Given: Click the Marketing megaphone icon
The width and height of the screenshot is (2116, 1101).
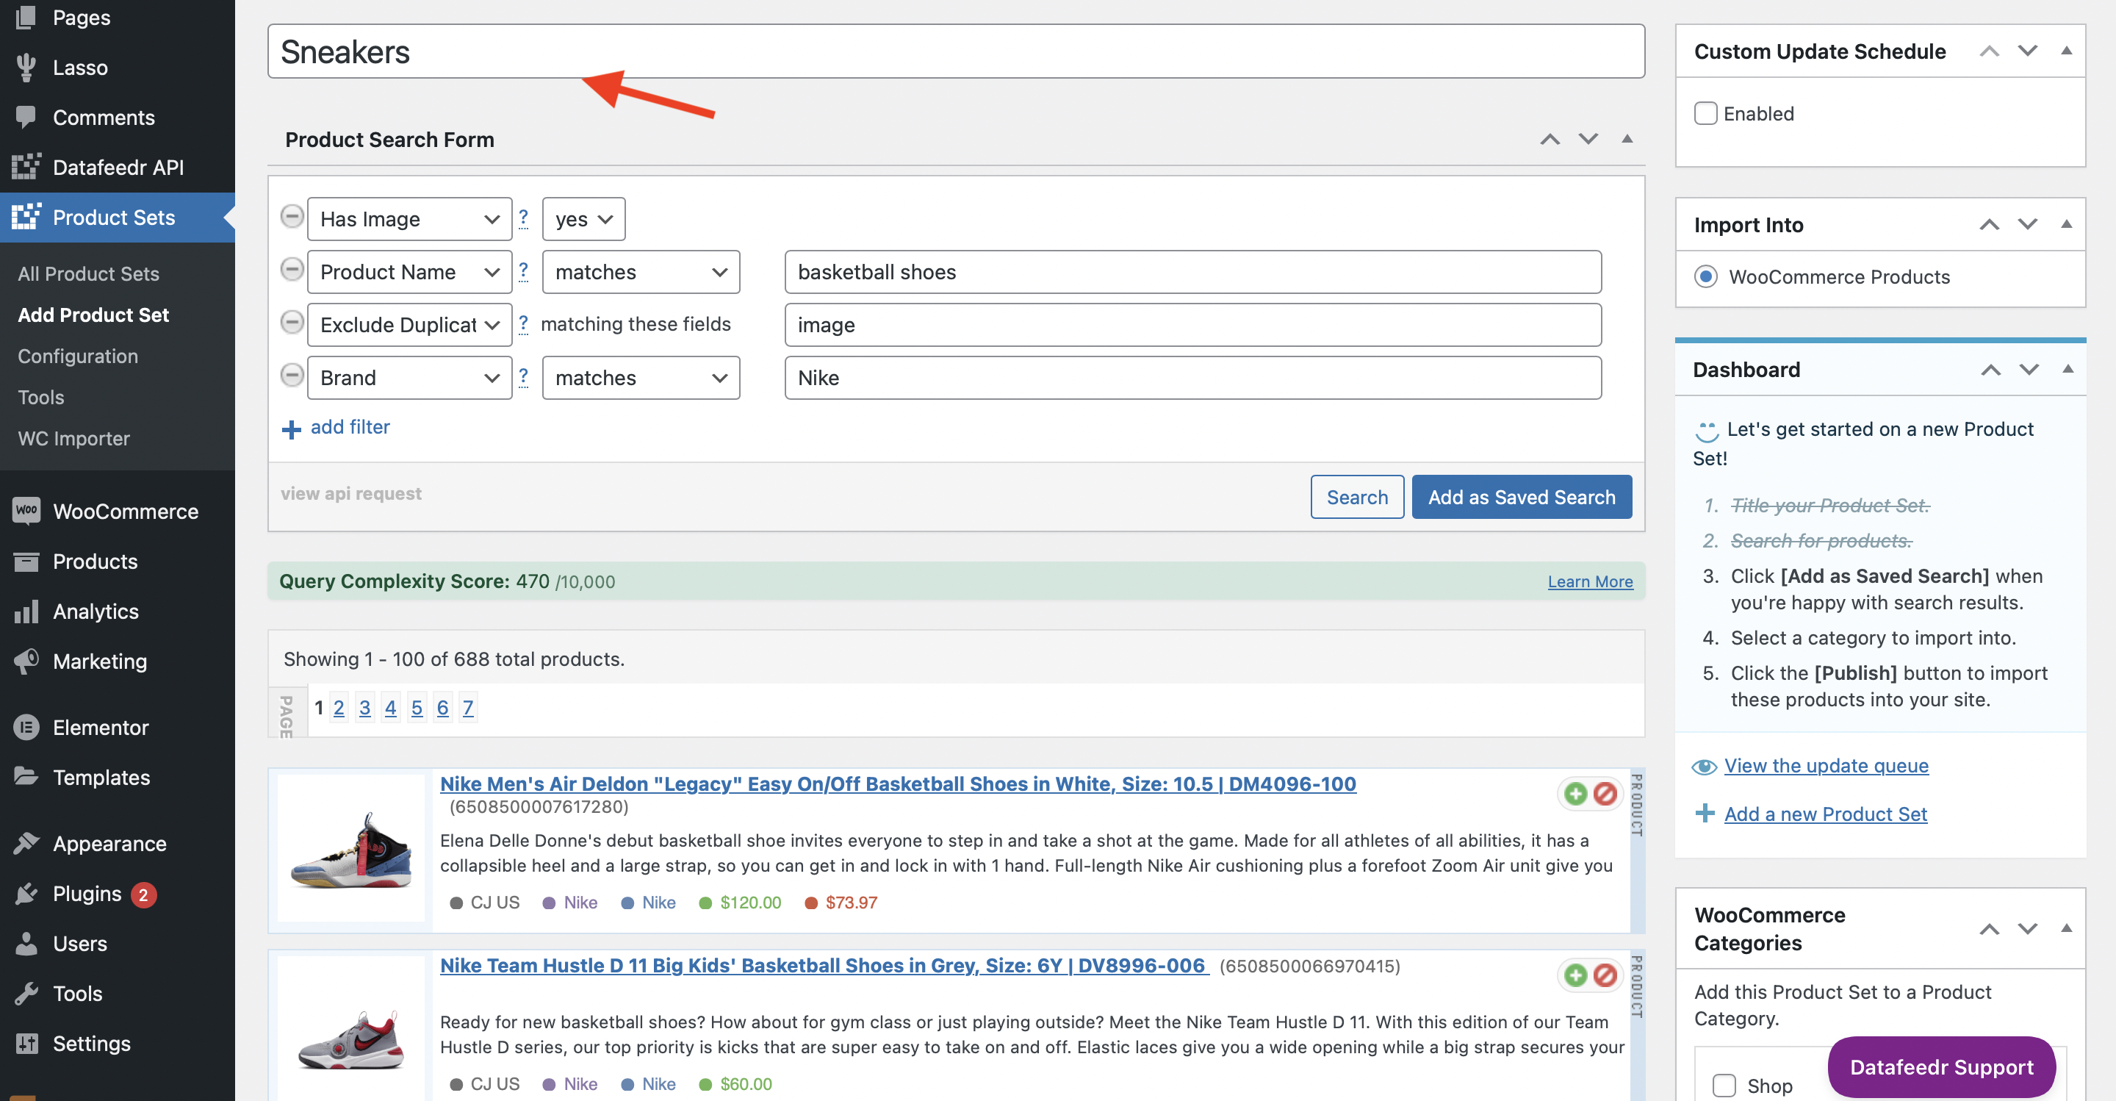Looking at the screenshot, I should click(26, 661).
